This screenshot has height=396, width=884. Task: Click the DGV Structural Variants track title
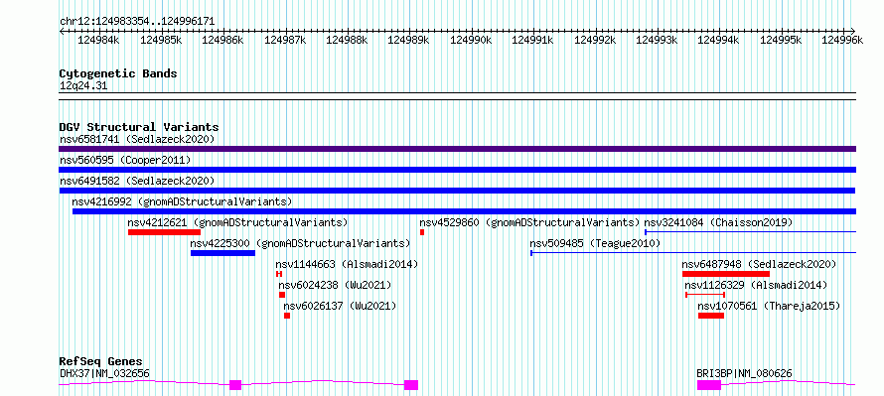[139, 127]
